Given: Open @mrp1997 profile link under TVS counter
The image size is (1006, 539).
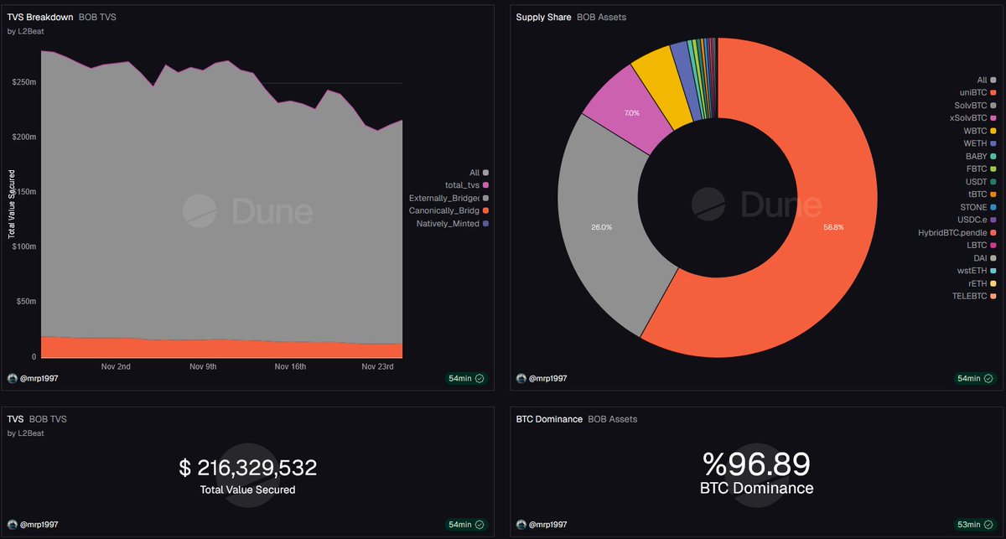Looking at the screenshot, I should click(x=39, y=525).
